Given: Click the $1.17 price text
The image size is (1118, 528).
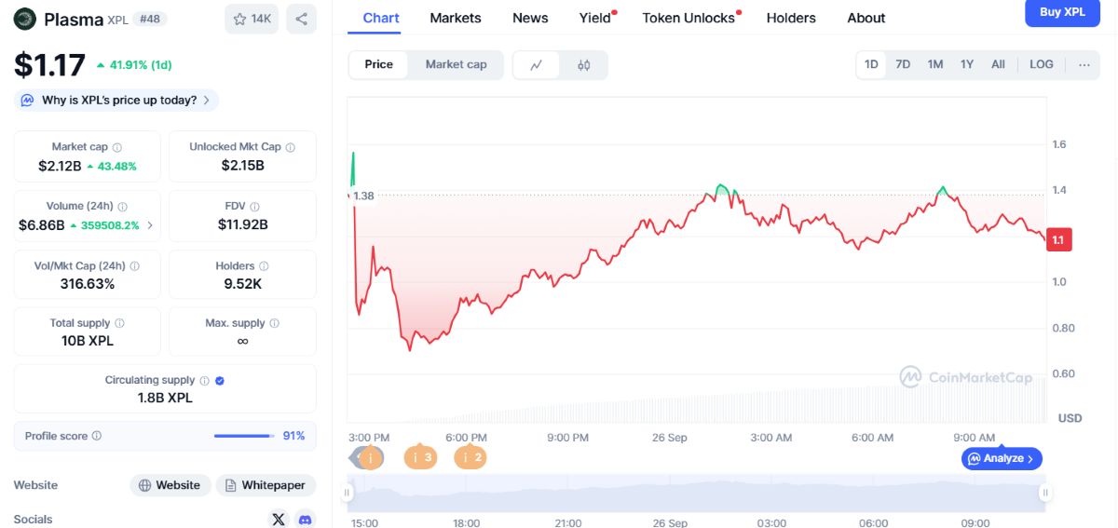Looking at the screenshot, I should (49, 64).
